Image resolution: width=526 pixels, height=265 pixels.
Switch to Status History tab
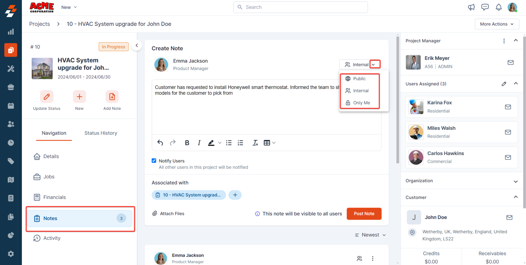[101, 133]
